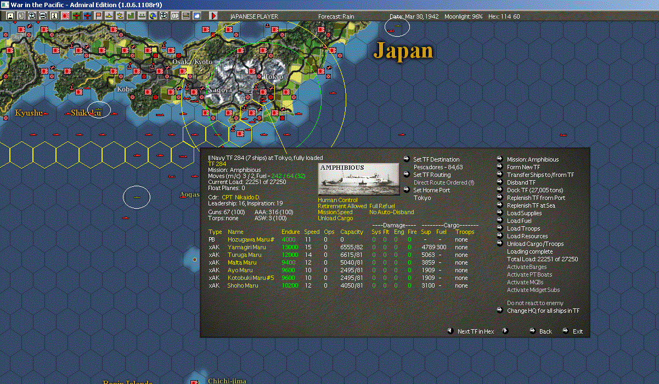Select Unload Cargo/Troops option
The height and width of the screenshot is (384, 659).
click(x=535, y=244)
